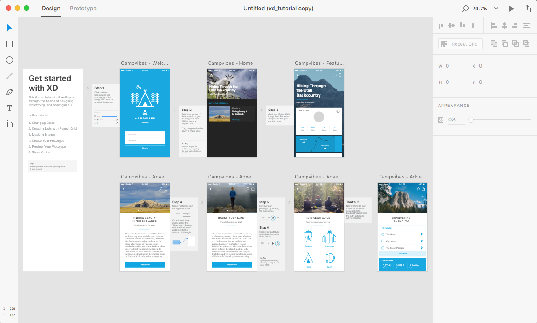This screenshot has height=323, width=537.
Task: Click the Add boolean operation icon
Action: pos(494,43)
